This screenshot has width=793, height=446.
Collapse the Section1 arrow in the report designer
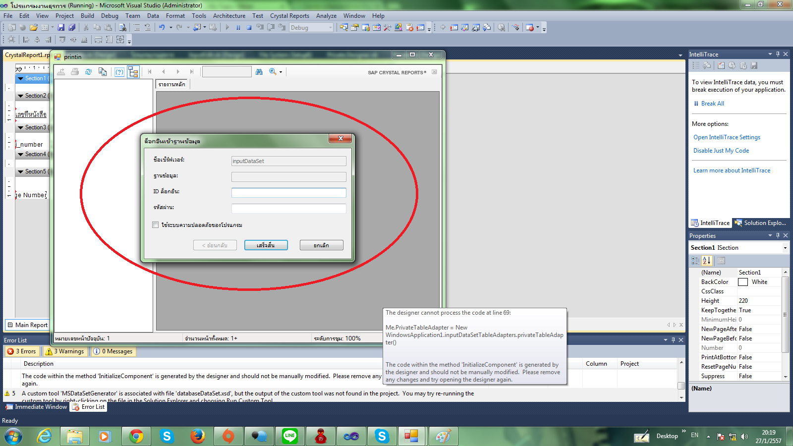(x=20, y=78)
